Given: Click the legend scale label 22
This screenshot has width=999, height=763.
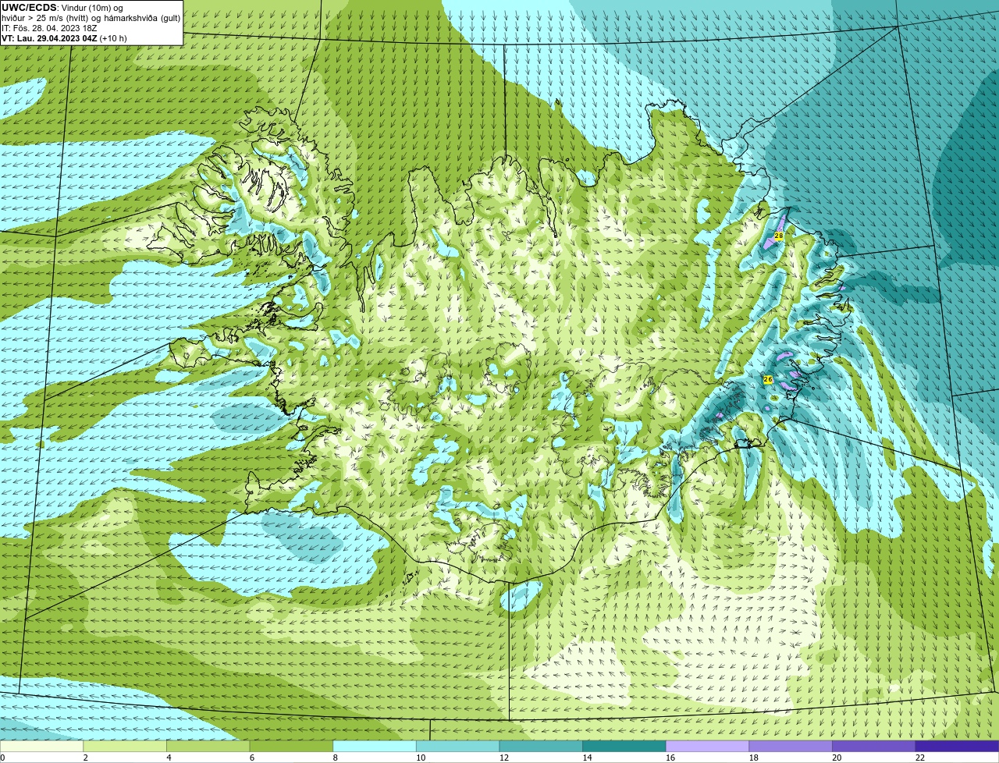Looking at the screenshot, I should (x=920, y=758).
